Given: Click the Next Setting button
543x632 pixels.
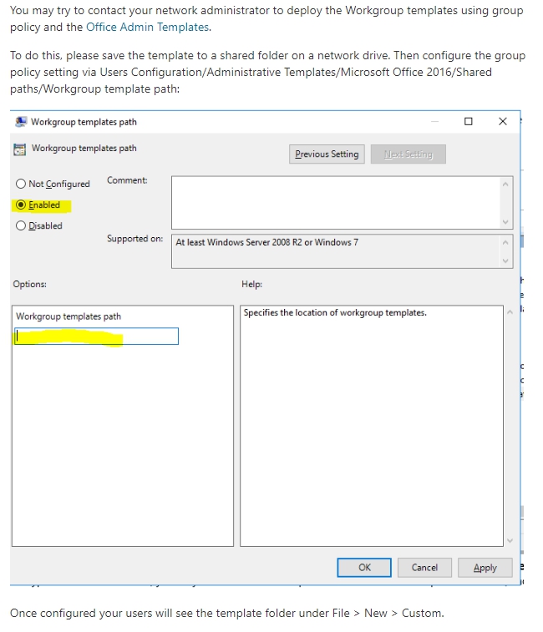Looking at the screenshot, I should coord(409,154).
